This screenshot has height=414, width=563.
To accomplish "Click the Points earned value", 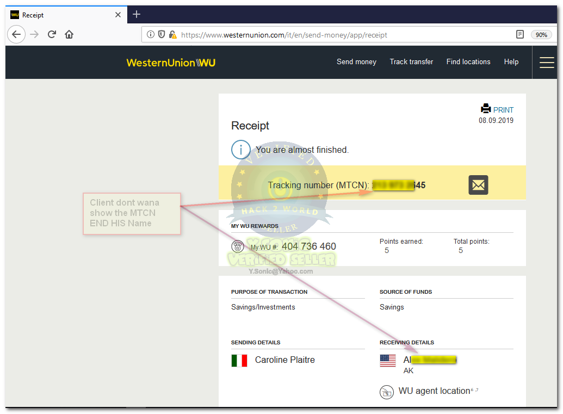I will coord(386,251).
